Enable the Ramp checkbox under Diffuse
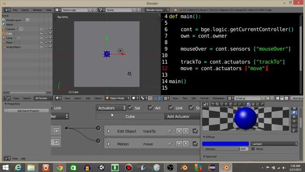305x172 pixels. tap(253, 149)
